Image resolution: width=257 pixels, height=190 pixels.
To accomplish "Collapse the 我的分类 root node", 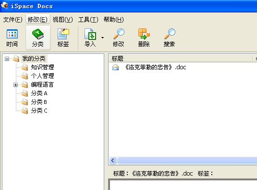I will coord(7,59).
